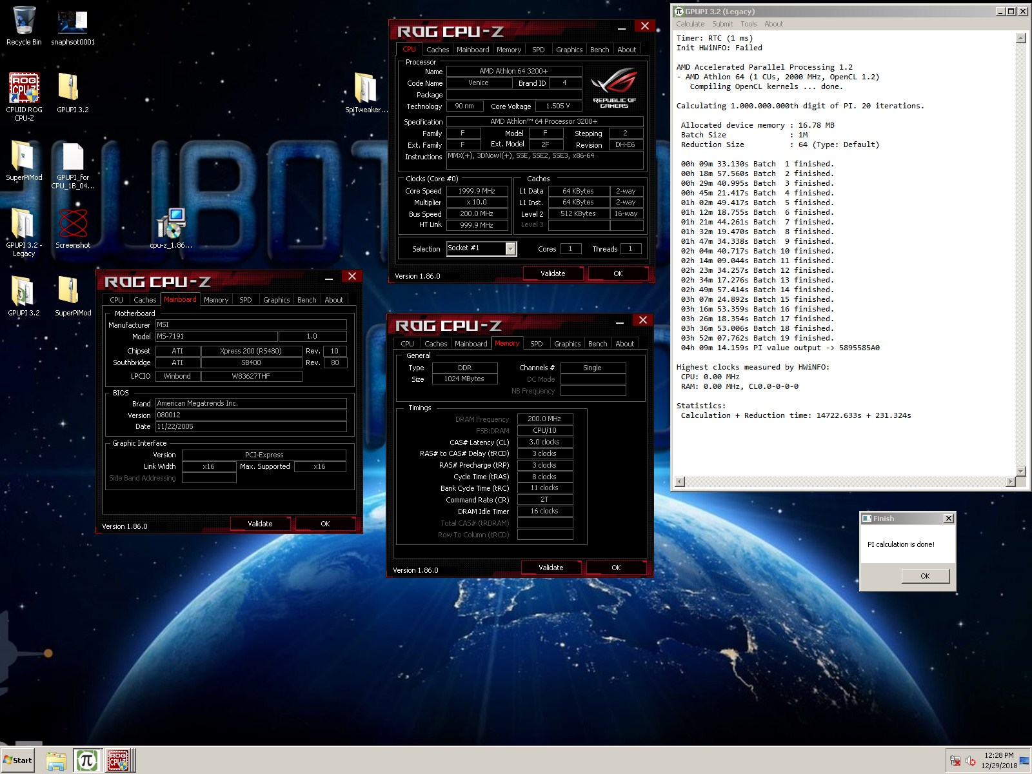
Task: Switch to Bench tab in CPU window
Action: tap(599, 50)
